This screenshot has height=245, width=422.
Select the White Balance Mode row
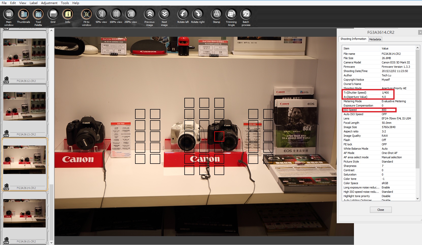pyautogui.click(x=379, y=149)
